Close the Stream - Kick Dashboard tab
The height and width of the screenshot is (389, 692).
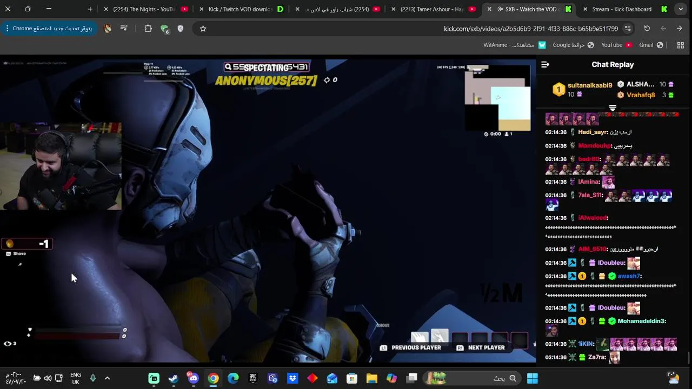coord(585,9)
